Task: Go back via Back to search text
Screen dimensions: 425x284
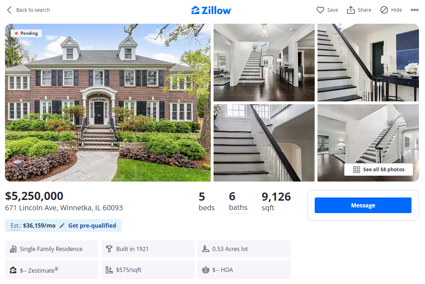Action: tap(33, 10)
